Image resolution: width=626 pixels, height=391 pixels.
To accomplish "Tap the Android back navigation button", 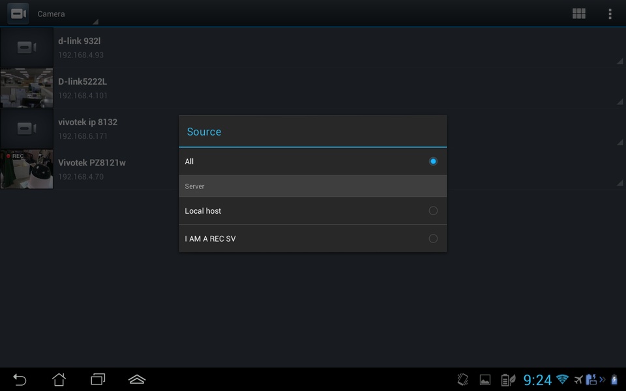I will click(20, 379).
